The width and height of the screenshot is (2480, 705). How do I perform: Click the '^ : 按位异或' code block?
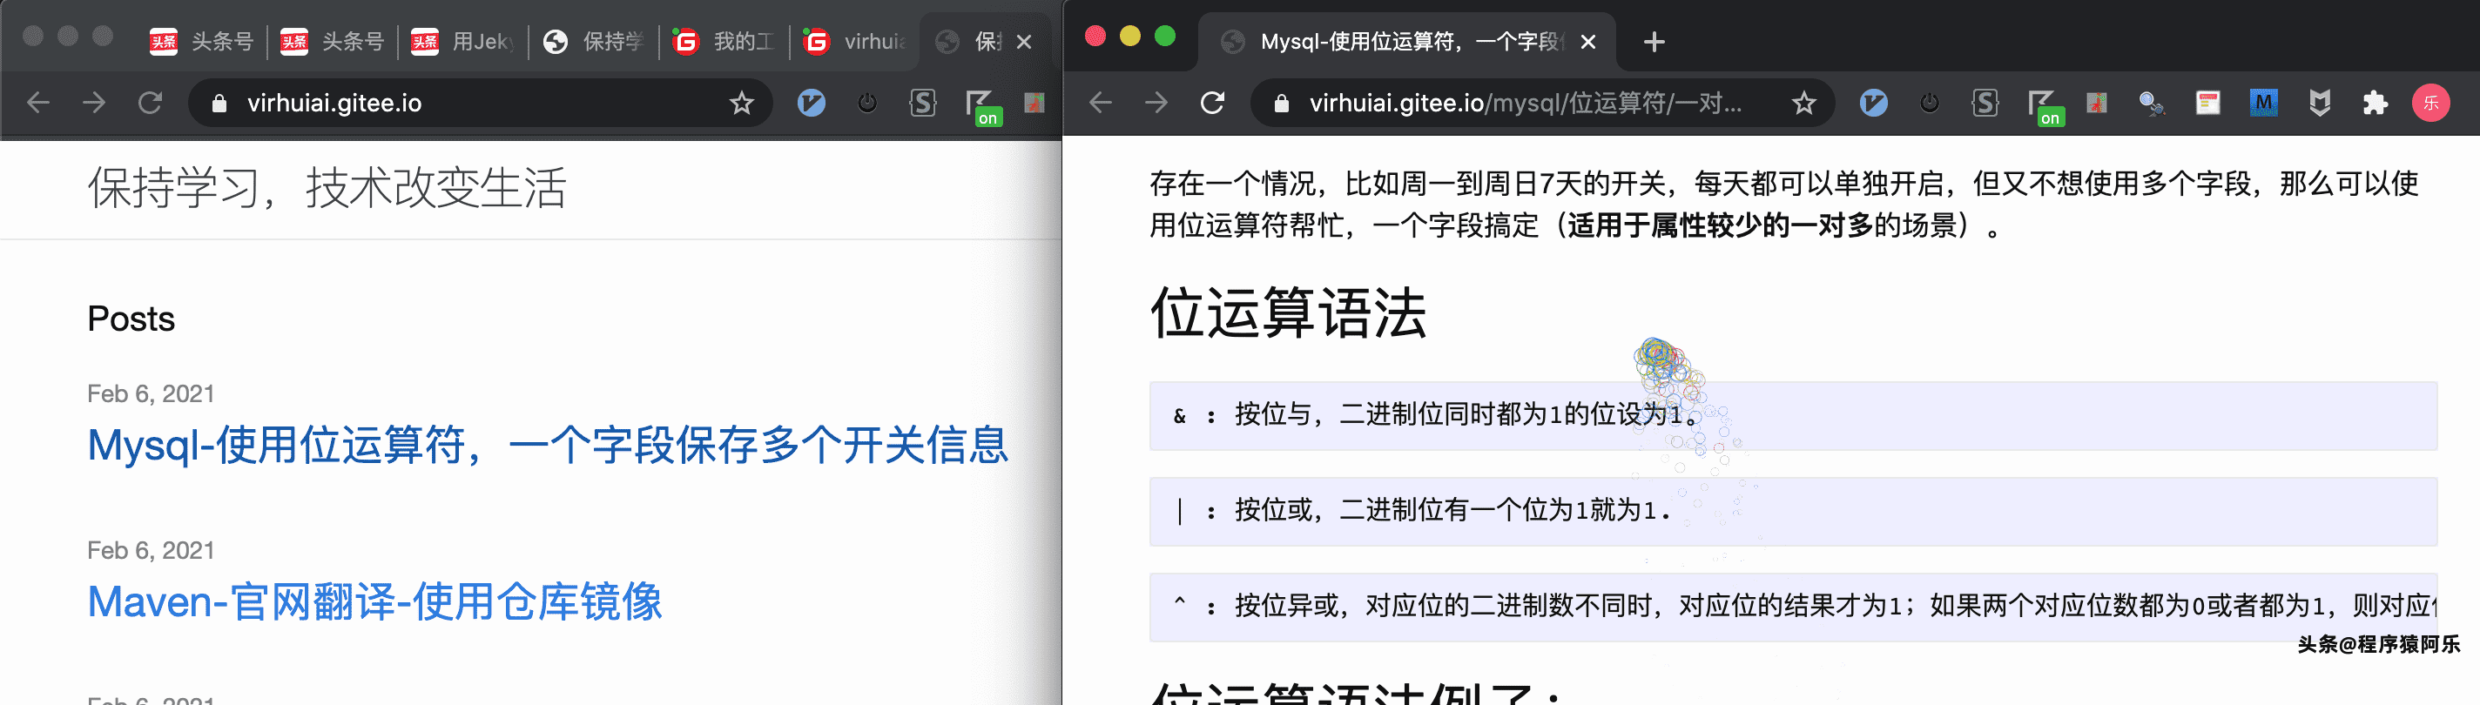pos(1793,606)
